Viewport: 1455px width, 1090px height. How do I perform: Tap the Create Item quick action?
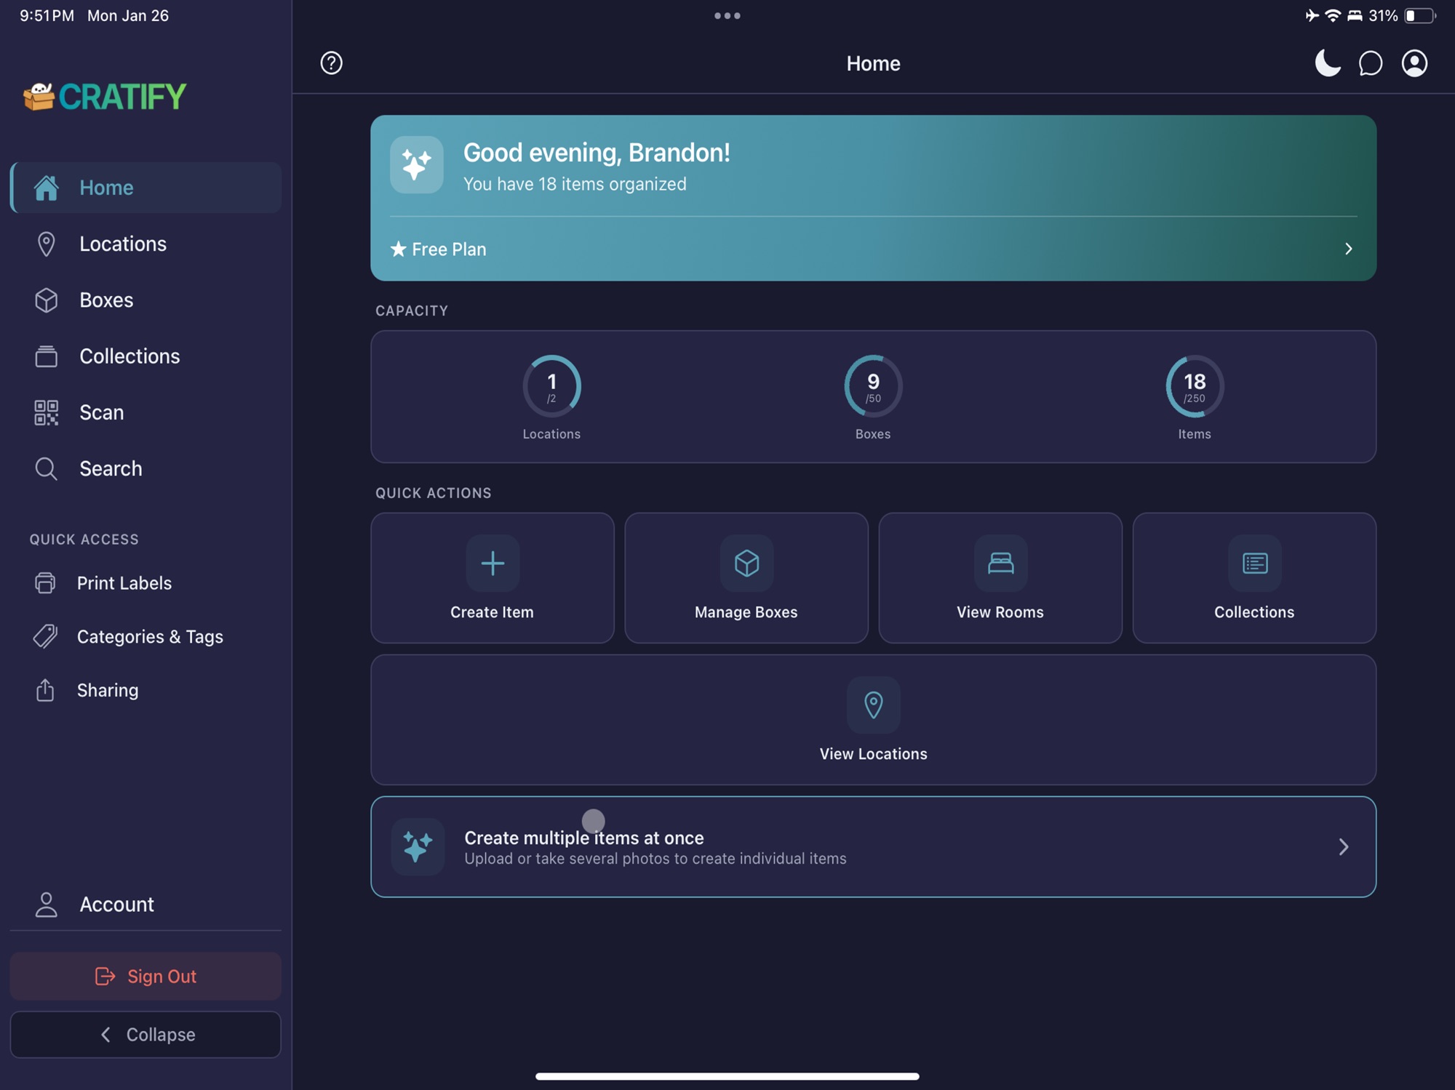click(493, 578)
